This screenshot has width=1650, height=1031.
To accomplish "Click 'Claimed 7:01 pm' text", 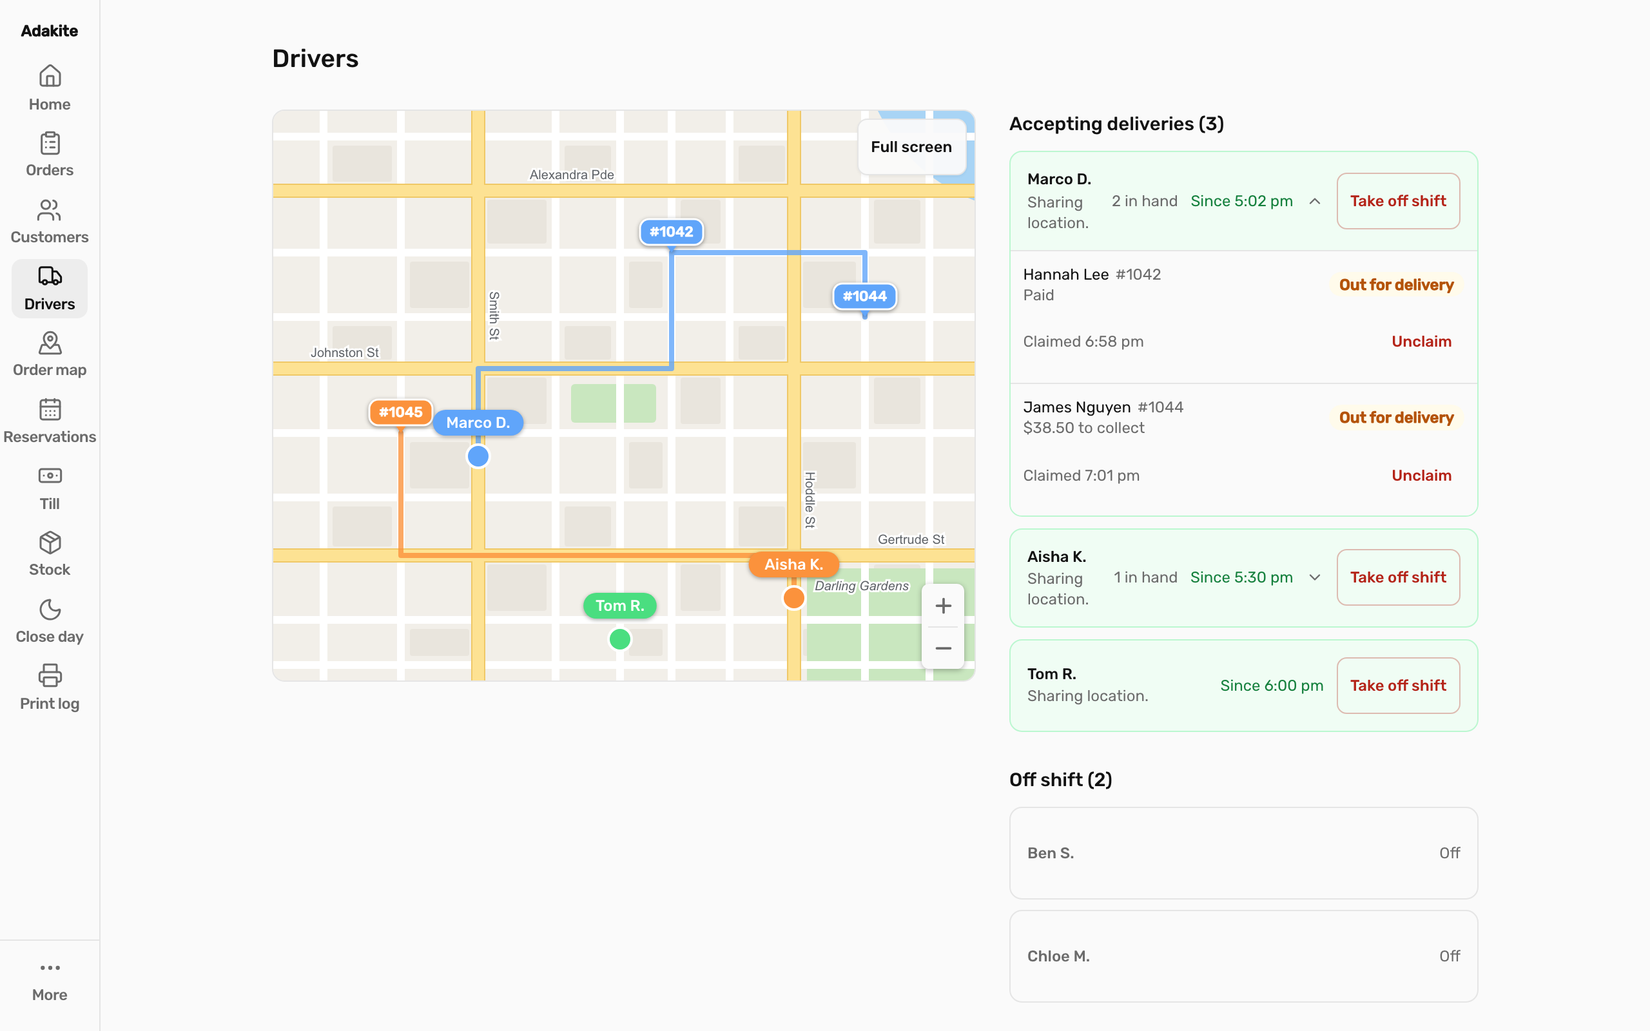I will pos(1081,476).
